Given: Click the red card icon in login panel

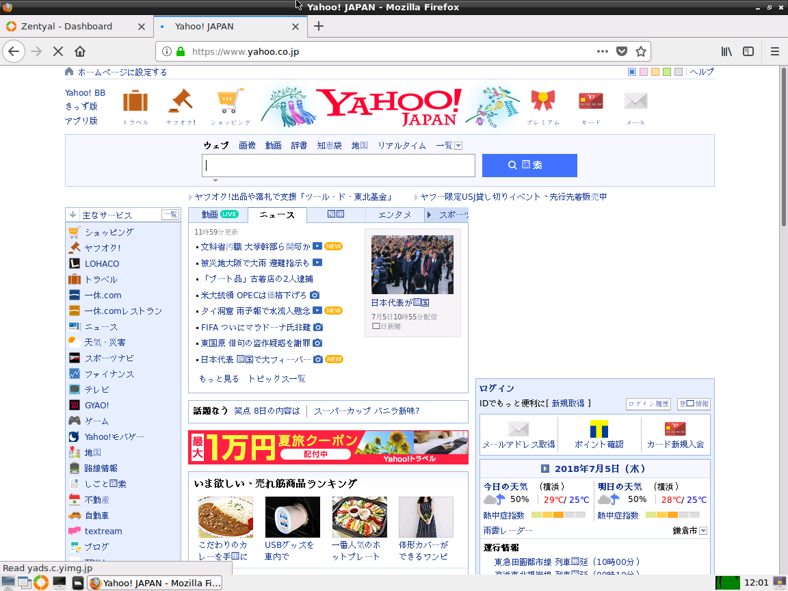Looking at the screenshot, I should 675,429.
